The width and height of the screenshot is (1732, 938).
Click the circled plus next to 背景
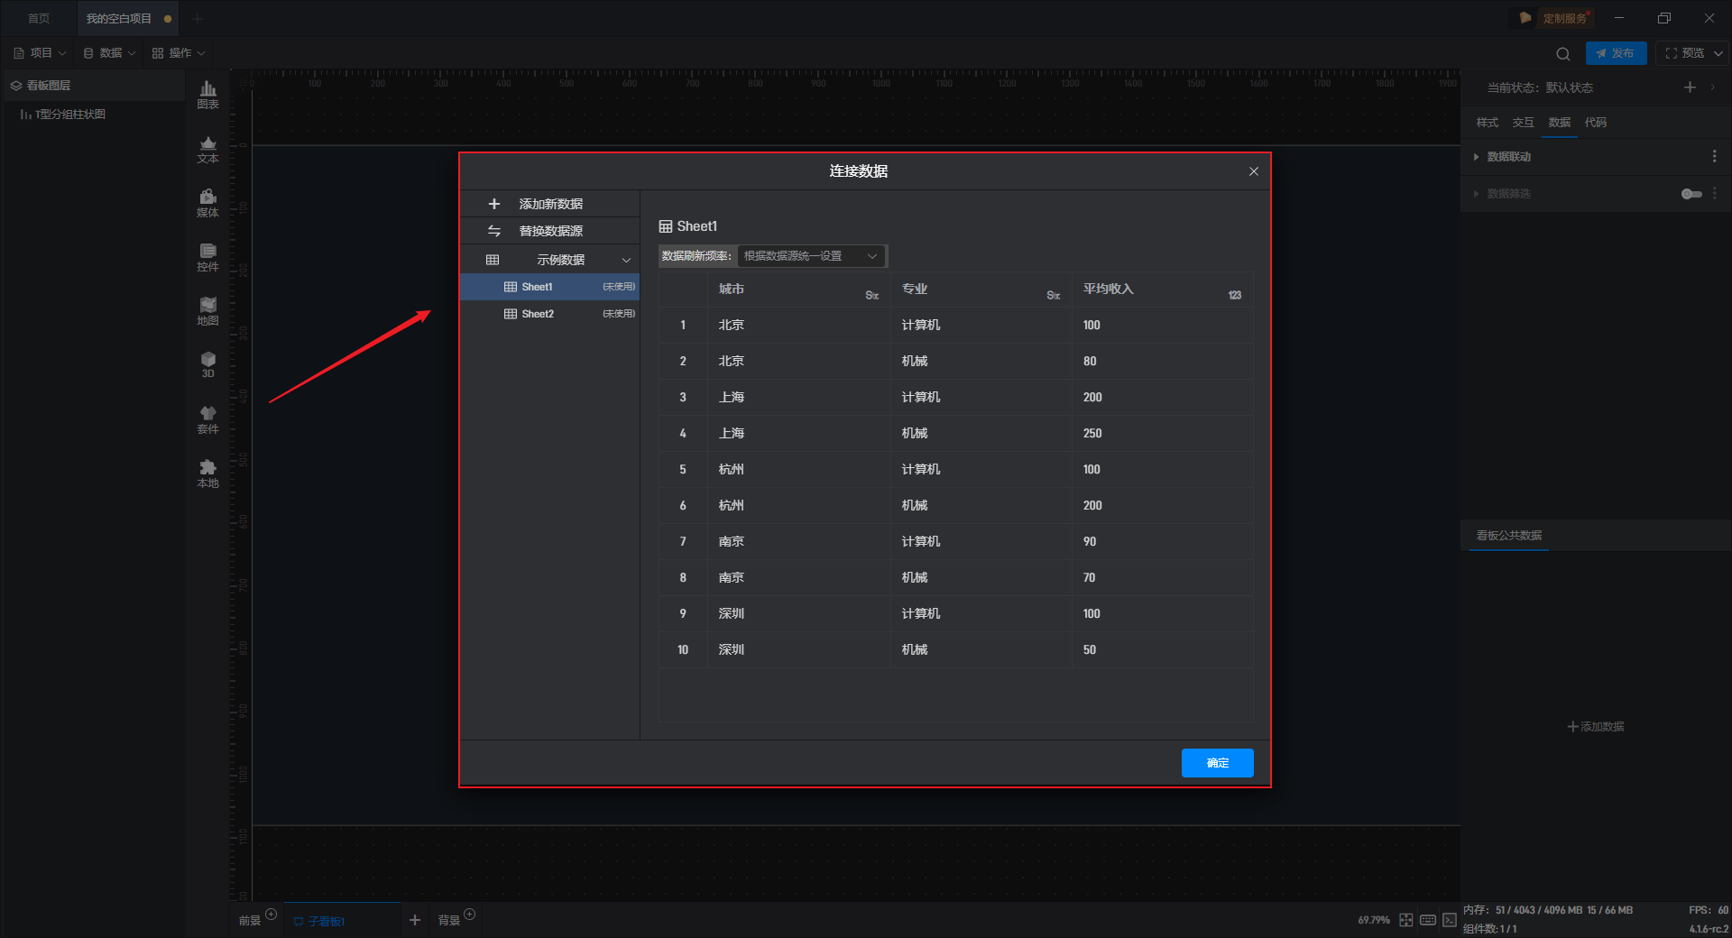click(x=469, y=915)
